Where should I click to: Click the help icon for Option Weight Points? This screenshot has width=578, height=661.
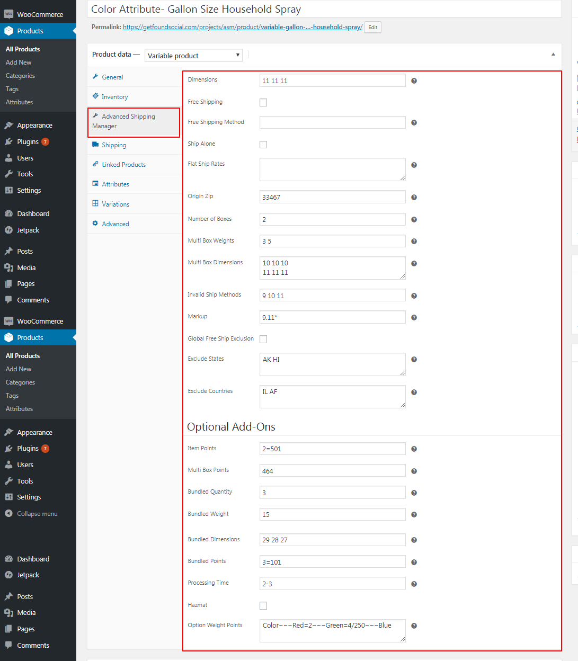click(x=414, y=626)
